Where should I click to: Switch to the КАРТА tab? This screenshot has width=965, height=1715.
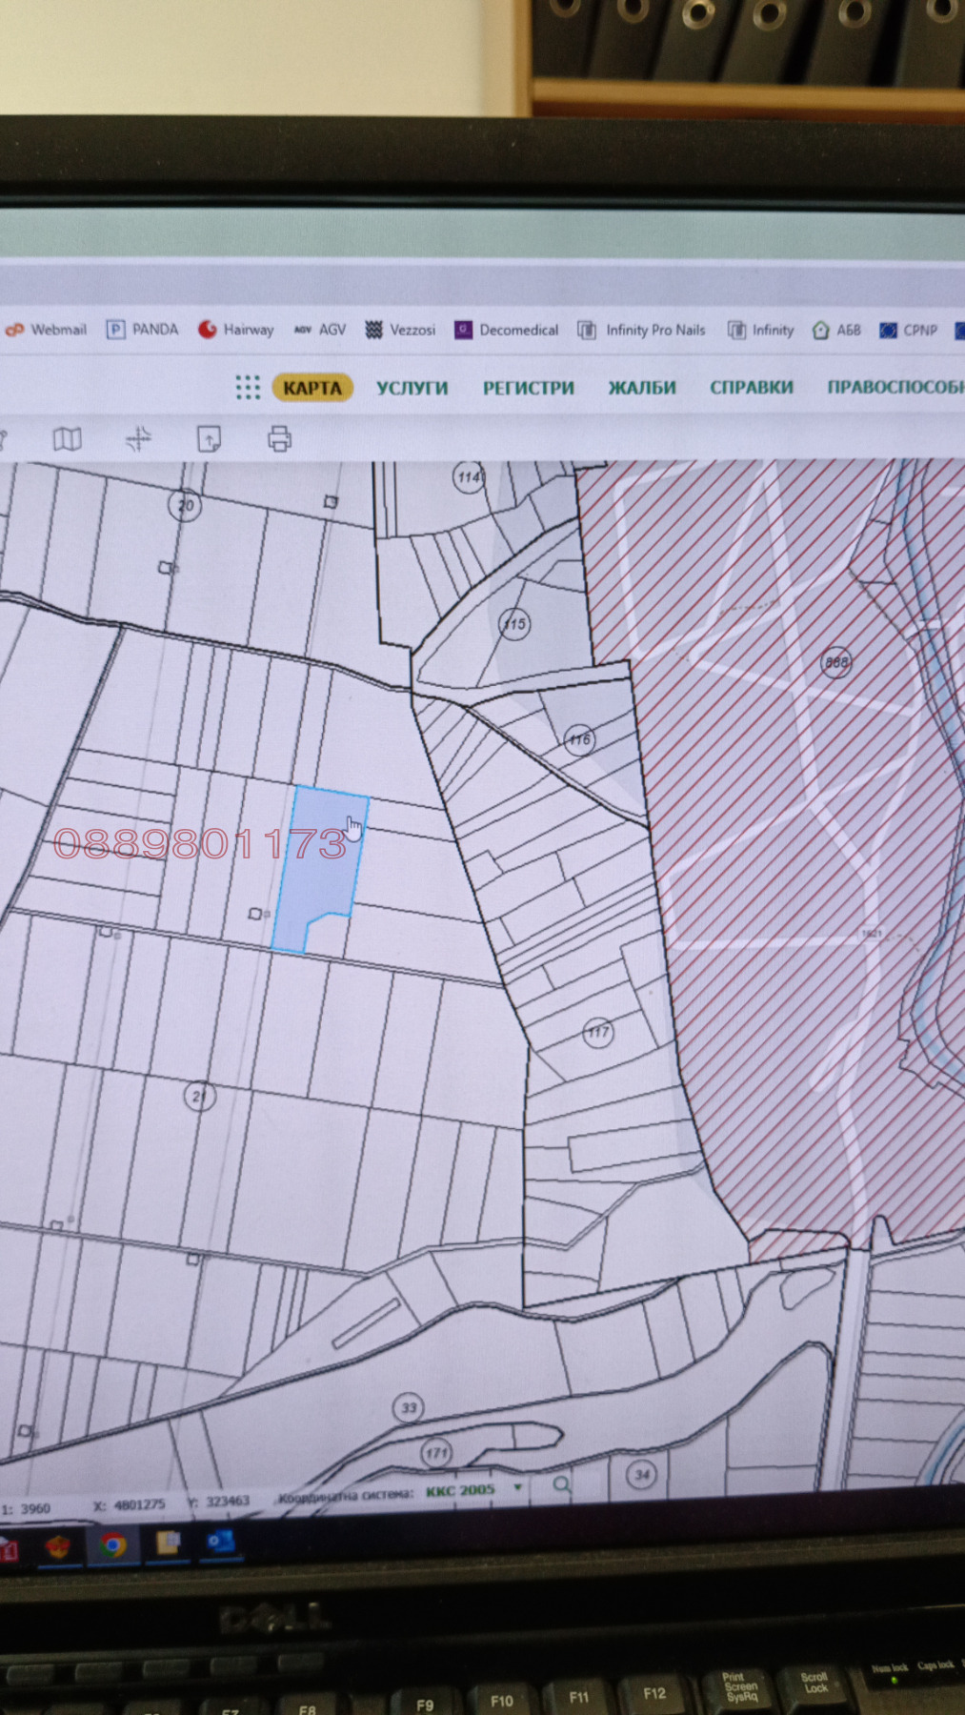click(312, 388)
